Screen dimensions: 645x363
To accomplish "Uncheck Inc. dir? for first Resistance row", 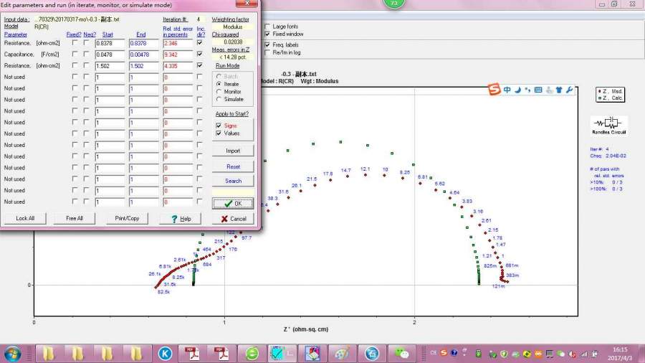I will 199,43.
